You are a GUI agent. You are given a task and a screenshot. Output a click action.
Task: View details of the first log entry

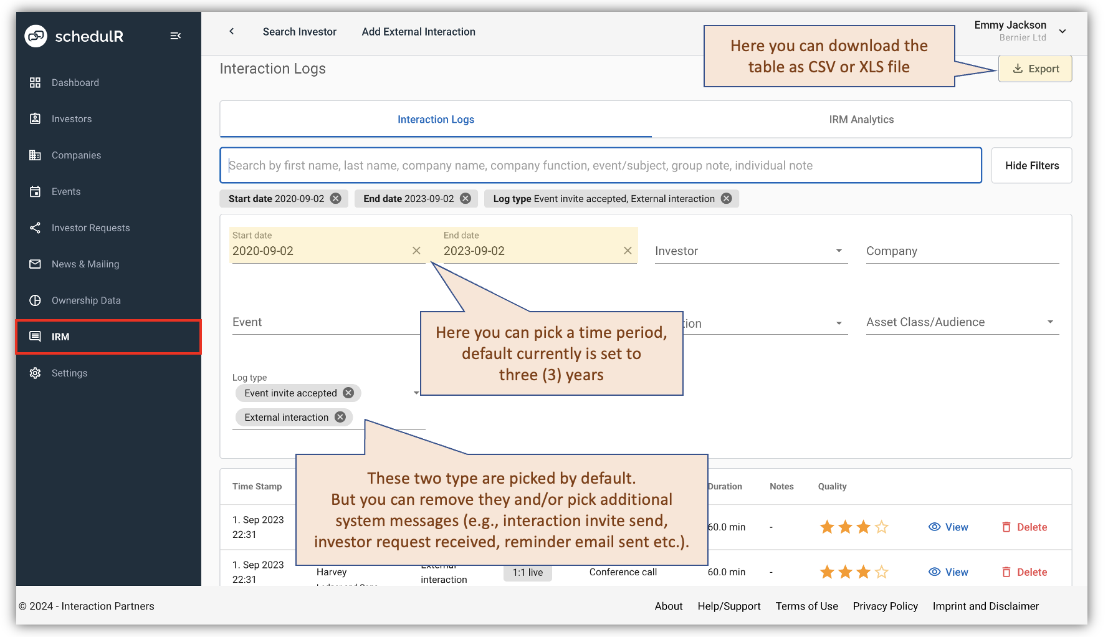coord(948,527)
